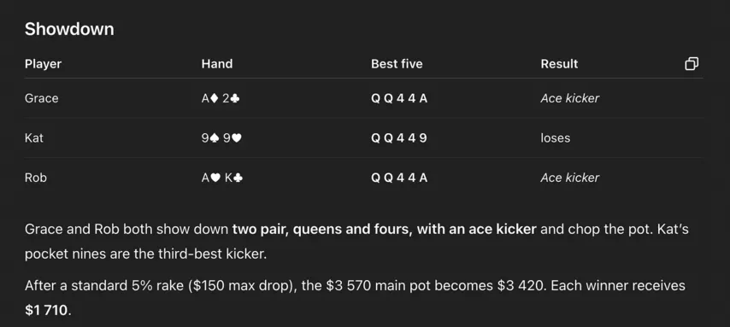The height and width of the screenshot is (327, 730).
Task: Click Rob's hand A♥ K♣
Action: tap(222, 178)
